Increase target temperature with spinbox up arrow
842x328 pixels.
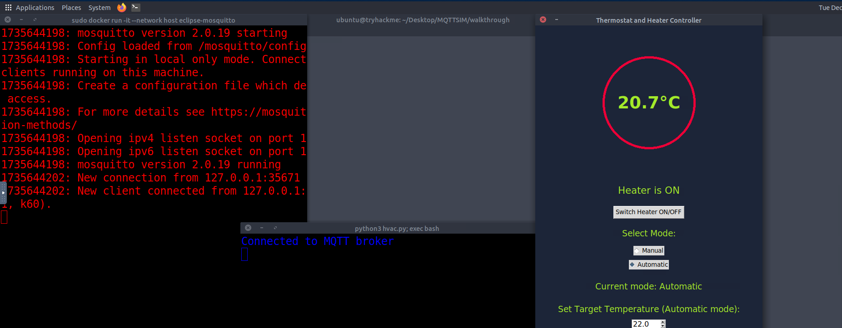(663, 322)
